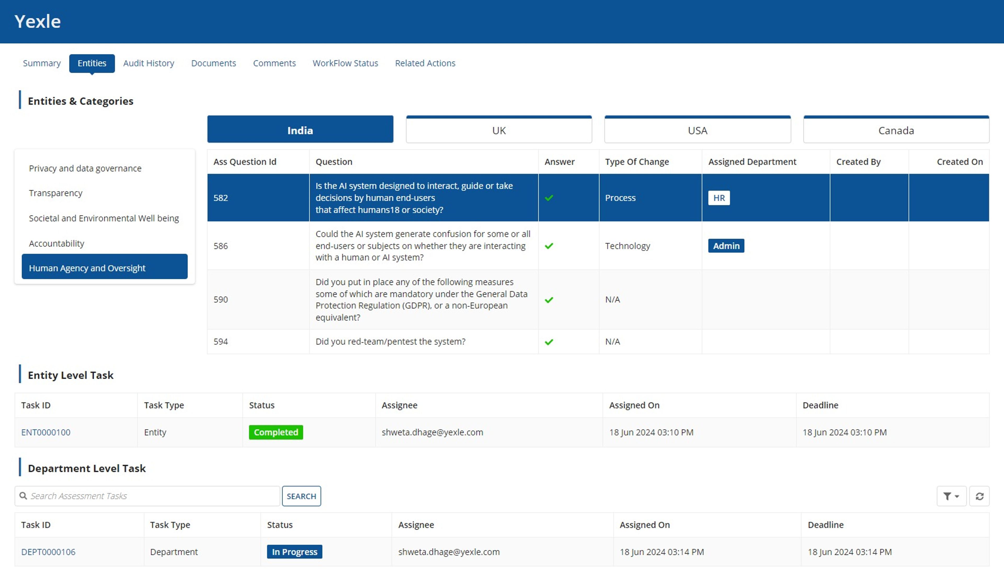The height and width of the screenshot is (577, 1004).
Task: Select the India entity tab
Action: [x=300, y=130]
